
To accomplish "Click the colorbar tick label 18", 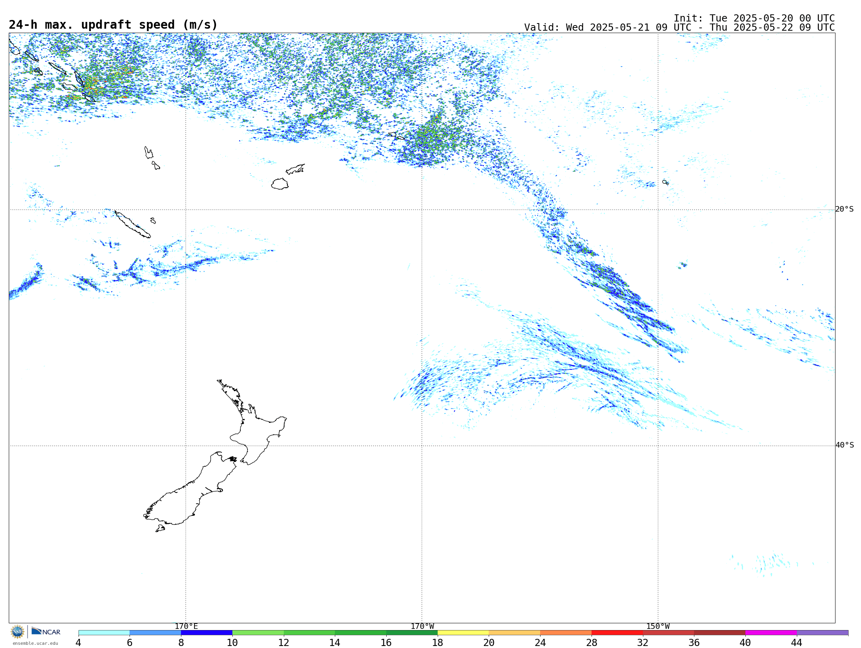I will 438,643.
